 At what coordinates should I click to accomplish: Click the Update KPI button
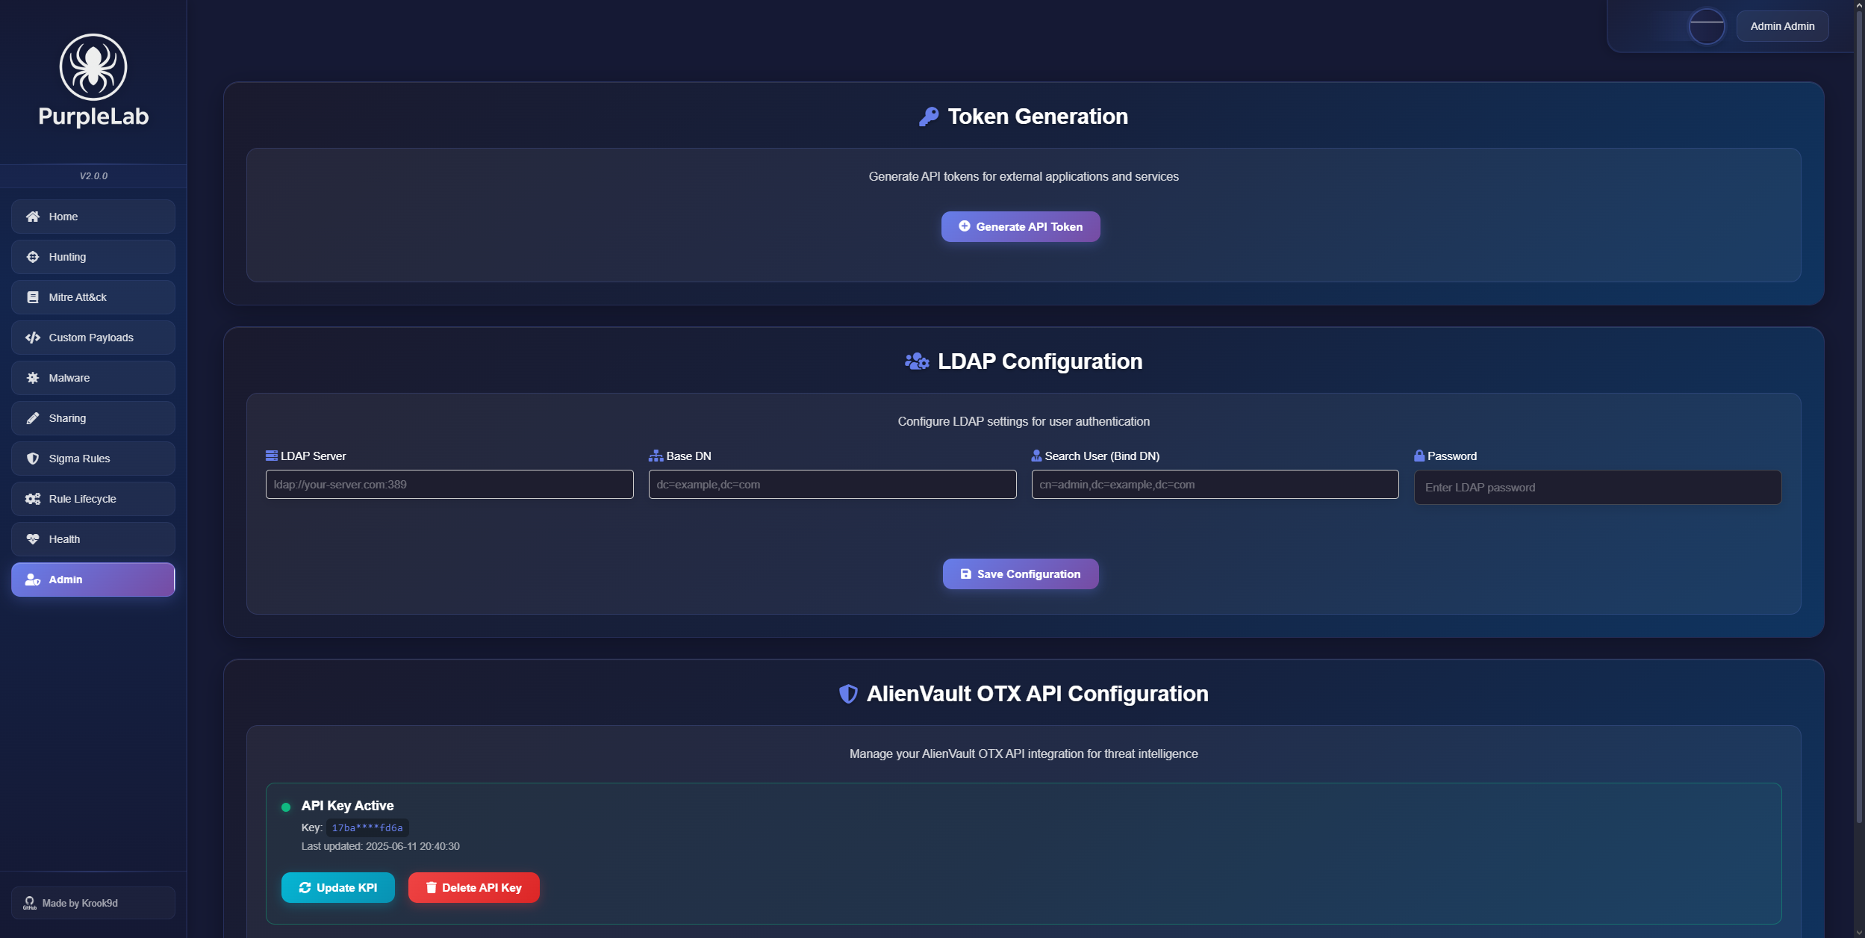[337, 887]
